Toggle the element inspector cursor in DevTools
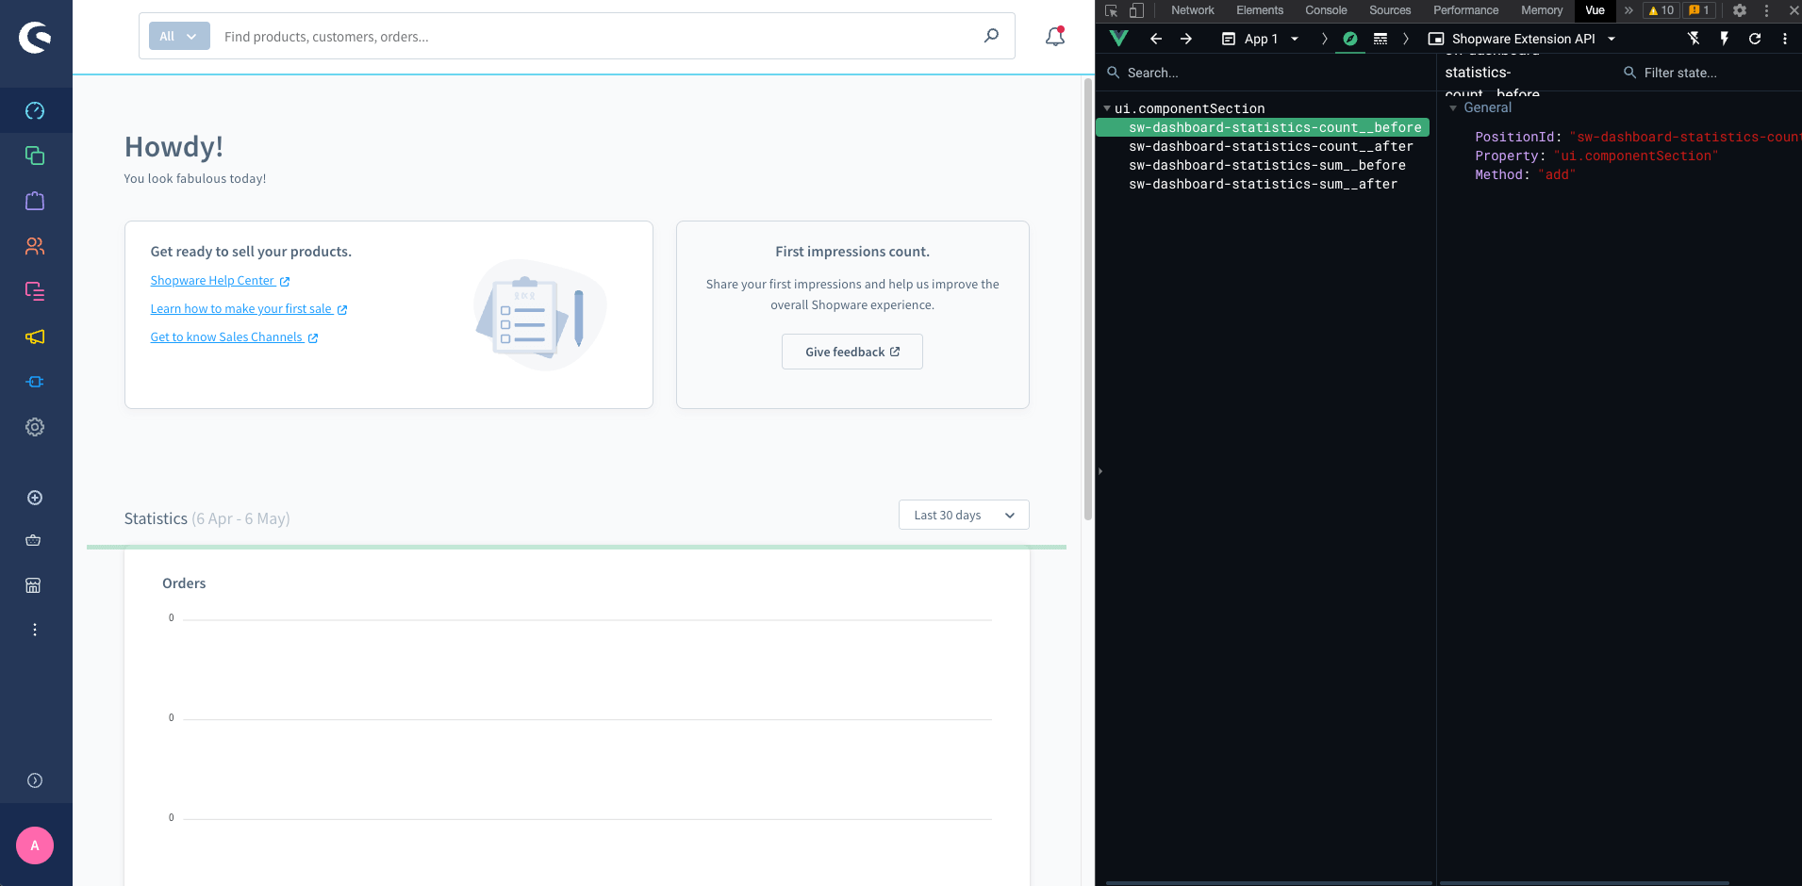This screenshot has height=886, width=1802. [x=1112, y=10]
